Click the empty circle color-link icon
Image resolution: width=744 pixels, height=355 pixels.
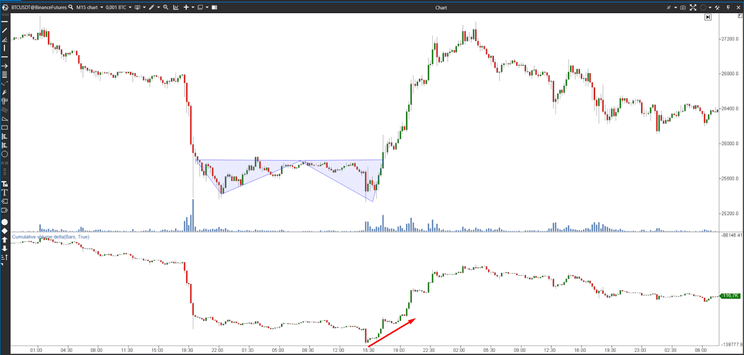click(x=703, y=7)
